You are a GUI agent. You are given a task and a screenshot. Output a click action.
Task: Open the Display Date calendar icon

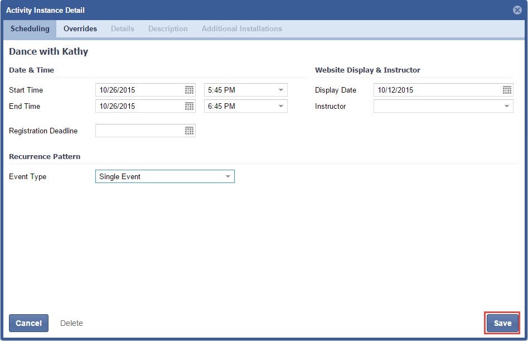507,90
